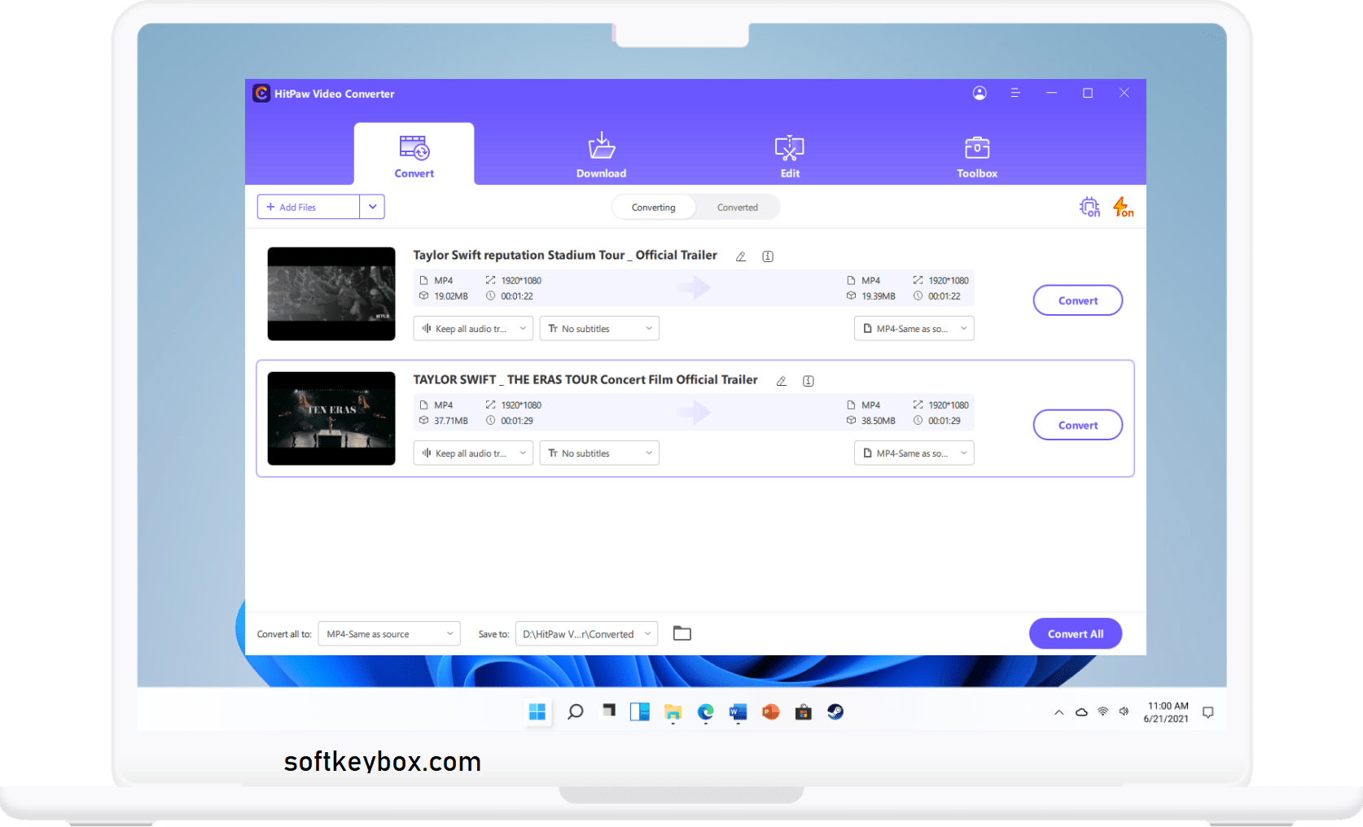Screen dimensions: 1363x827
Task: Open the hardware acceleration chip settings icon
Action: [1089, 207]
